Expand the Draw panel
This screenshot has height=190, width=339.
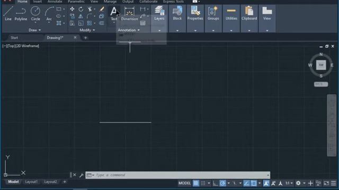[x=34, y=30]
